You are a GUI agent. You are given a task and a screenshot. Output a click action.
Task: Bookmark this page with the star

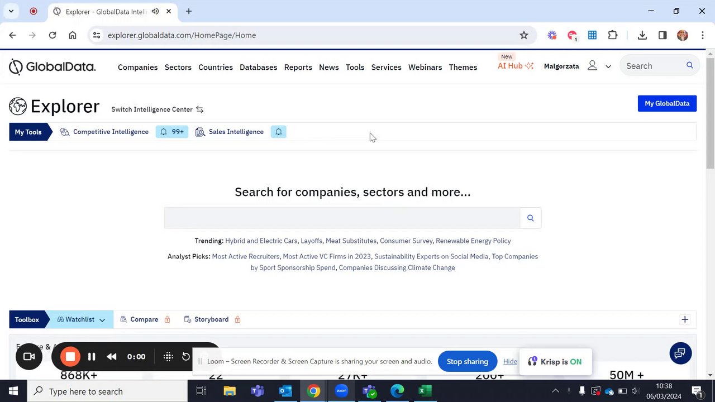click(x=524, y=35)
